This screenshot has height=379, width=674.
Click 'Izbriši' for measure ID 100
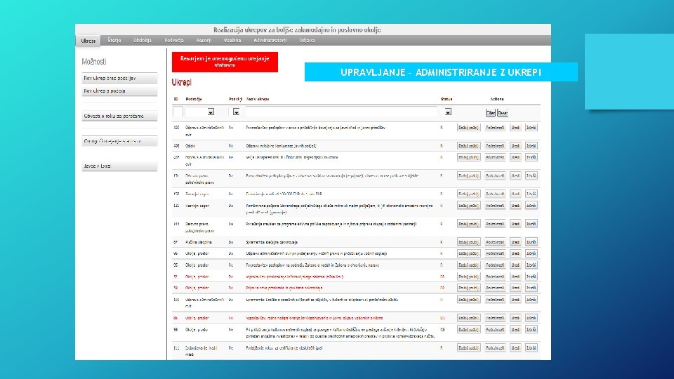pyautogui.click(x=531, y=300)
